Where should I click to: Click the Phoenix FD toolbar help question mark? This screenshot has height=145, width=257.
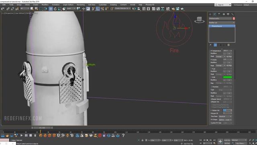point(123,135)
